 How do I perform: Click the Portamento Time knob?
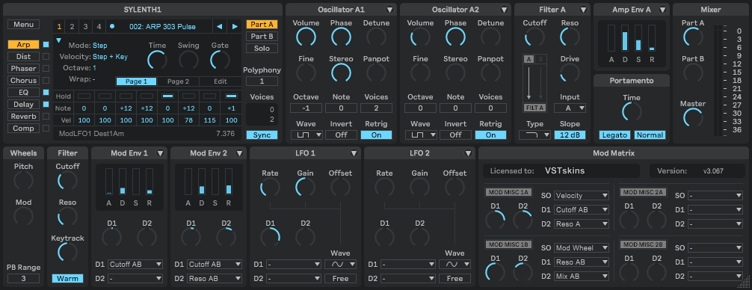point(632,111)
